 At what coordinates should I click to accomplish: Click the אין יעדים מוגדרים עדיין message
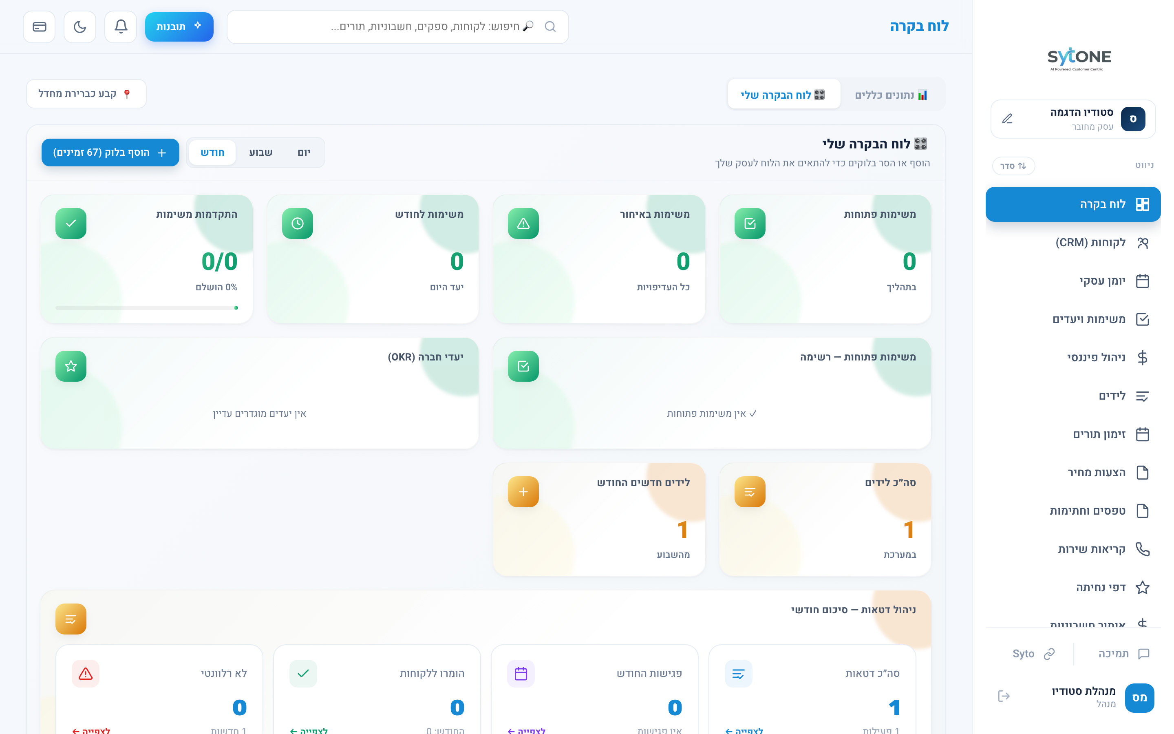pyautogui.click(x=260, y=413)
